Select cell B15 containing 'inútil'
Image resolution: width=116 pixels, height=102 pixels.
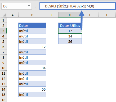pos(32,95)
